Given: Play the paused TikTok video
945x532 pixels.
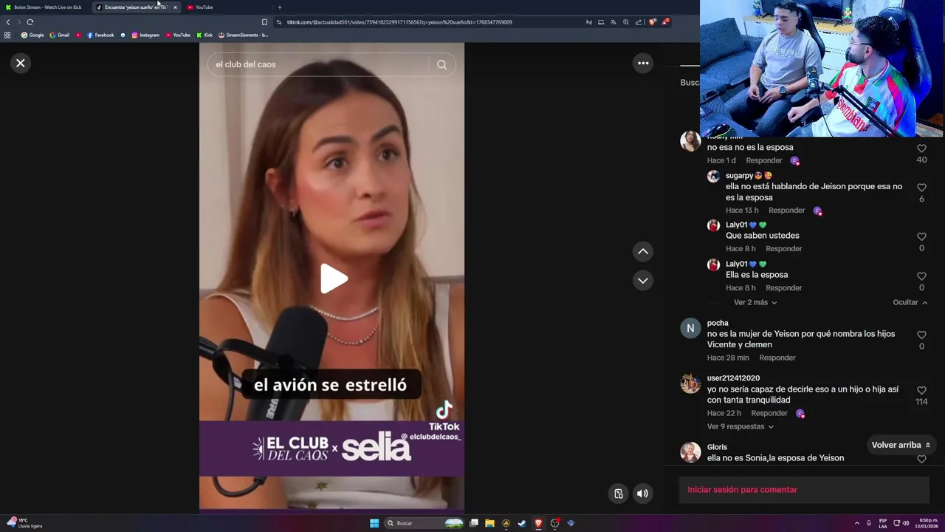Looking at the screenshot, I should (334, 279).
